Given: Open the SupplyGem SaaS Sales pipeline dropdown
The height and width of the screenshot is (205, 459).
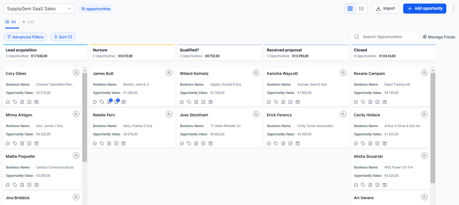Looking at the screenshot, I should [x=39, y=9].
